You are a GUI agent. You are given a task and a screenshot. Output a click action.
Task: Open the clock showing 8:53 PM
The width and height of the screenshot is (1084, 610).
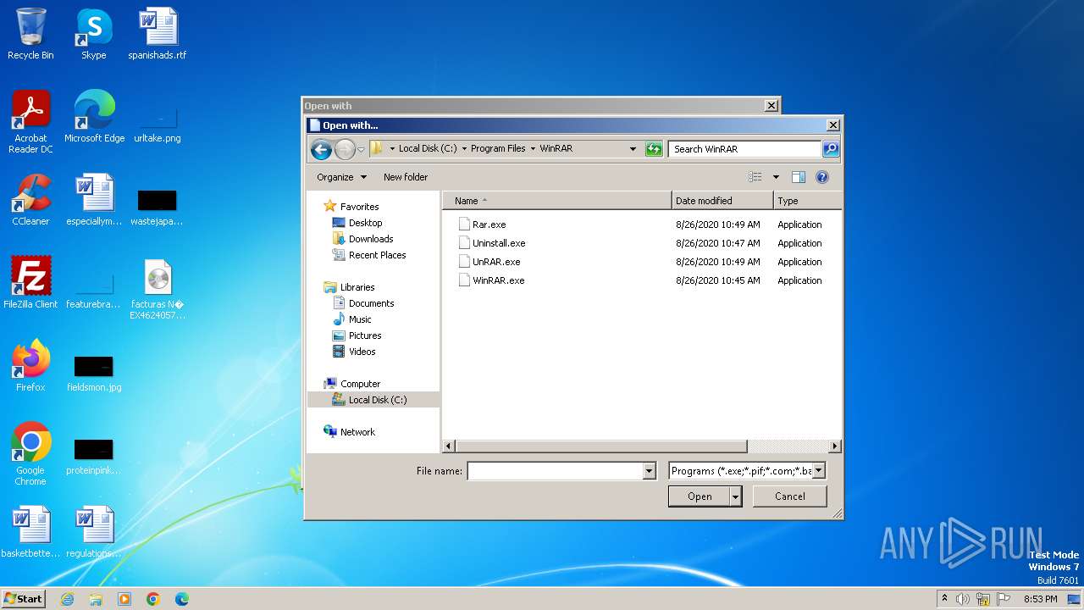click(1040, 599)
